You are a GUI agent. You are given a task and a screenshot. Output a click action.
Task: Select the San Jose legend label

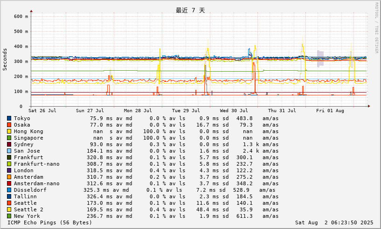coord(27,151)
